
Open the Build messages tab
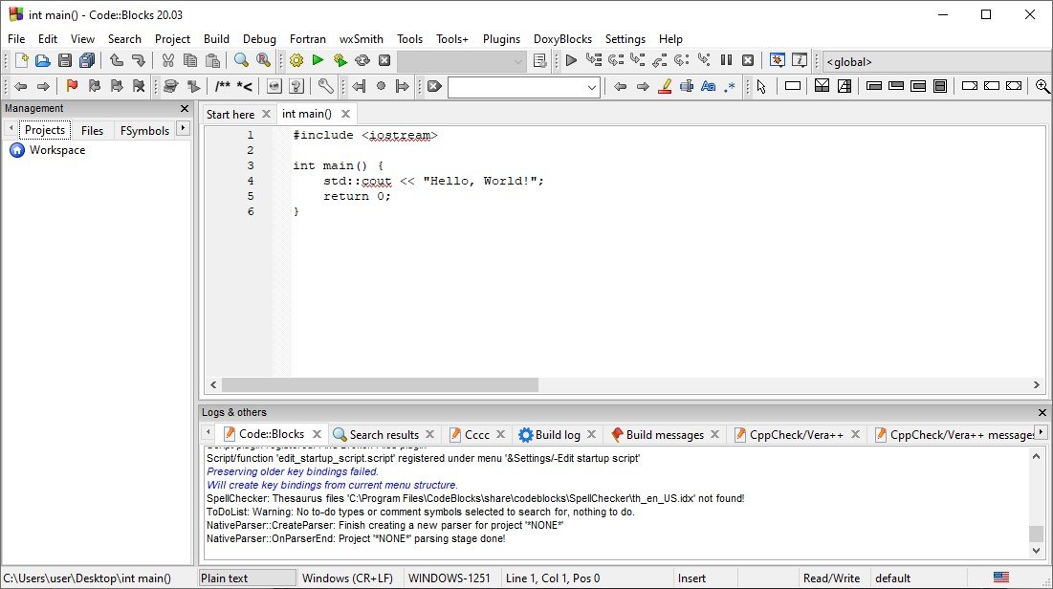pyautogui.click(x=665, y=434)
